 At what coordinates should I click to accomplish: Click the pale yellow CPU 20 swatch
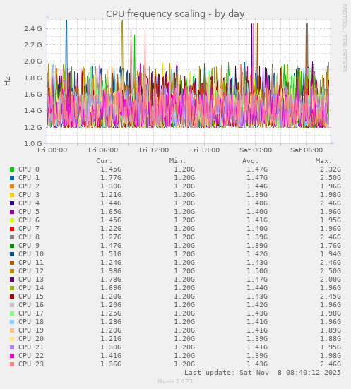(x=12, y=339)
